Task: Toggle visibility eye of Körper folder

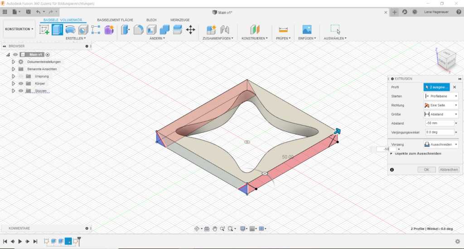Action: pos(21,84)
